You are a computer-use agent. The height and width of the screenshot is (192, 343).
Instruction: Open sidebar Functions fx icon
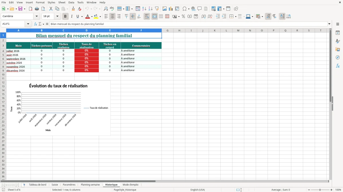[x=338, y=66]
